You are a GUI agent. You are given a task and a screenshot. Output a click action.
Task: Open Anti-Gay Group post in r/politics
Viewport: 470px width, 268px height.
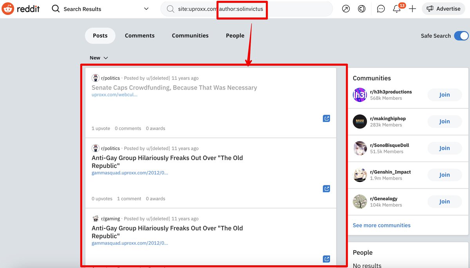pyautogui.click(x=167, y=162)
